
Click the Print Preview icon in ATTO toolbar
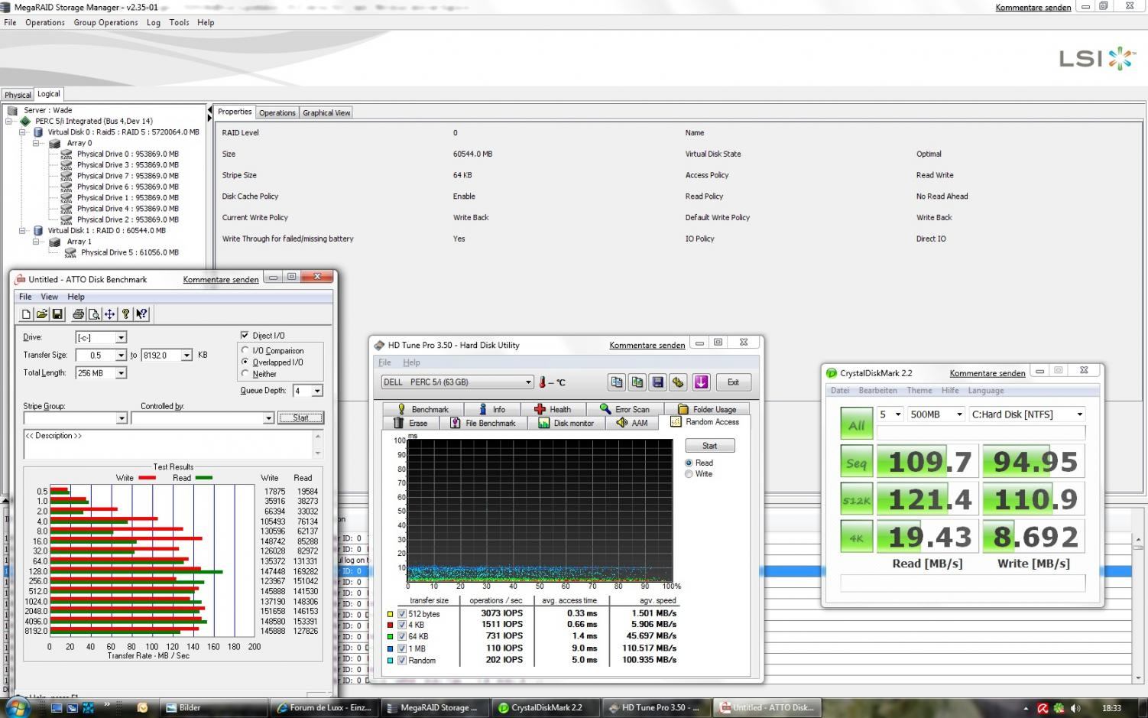[94, 314]
